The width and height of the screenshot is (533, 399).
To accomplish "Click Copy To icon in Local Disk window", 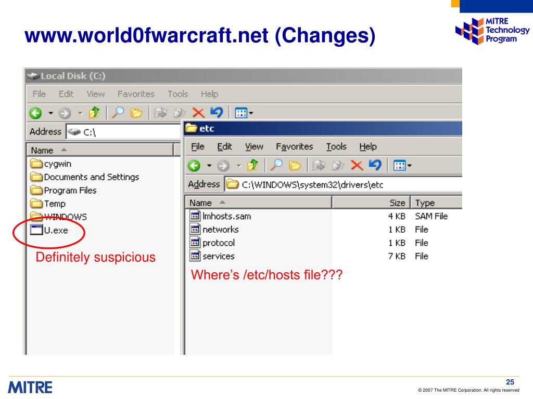I will [180, 113].
